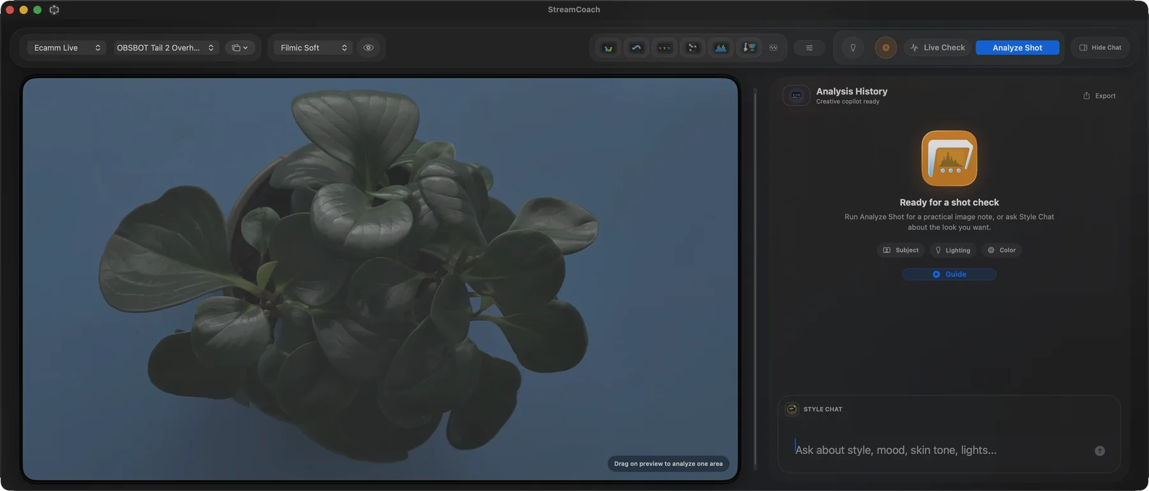Open the first colorful waveform scope
The image size is (1149, 491).
[x=608, y=48]
